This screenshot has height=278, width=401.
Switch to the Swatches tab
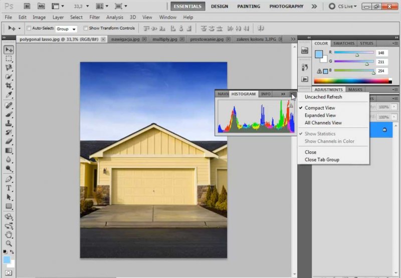click(x=344, y=44)
